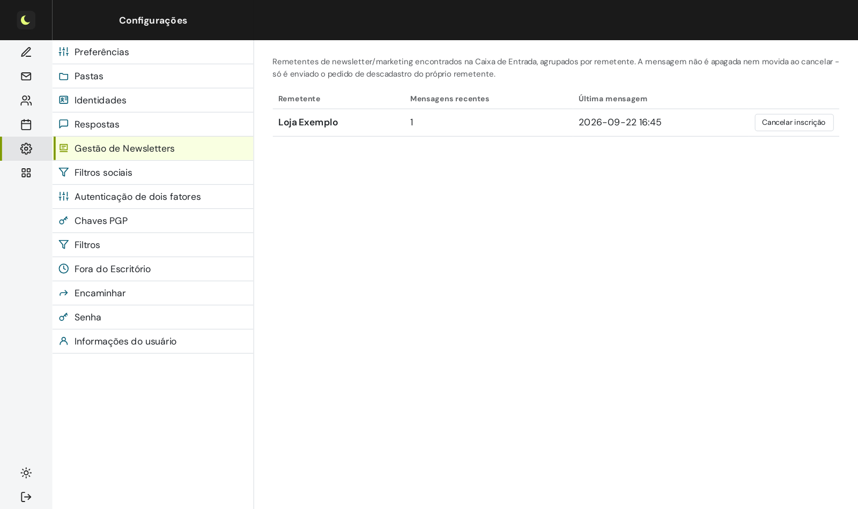Open Informações do usuário section

(153, 341)
